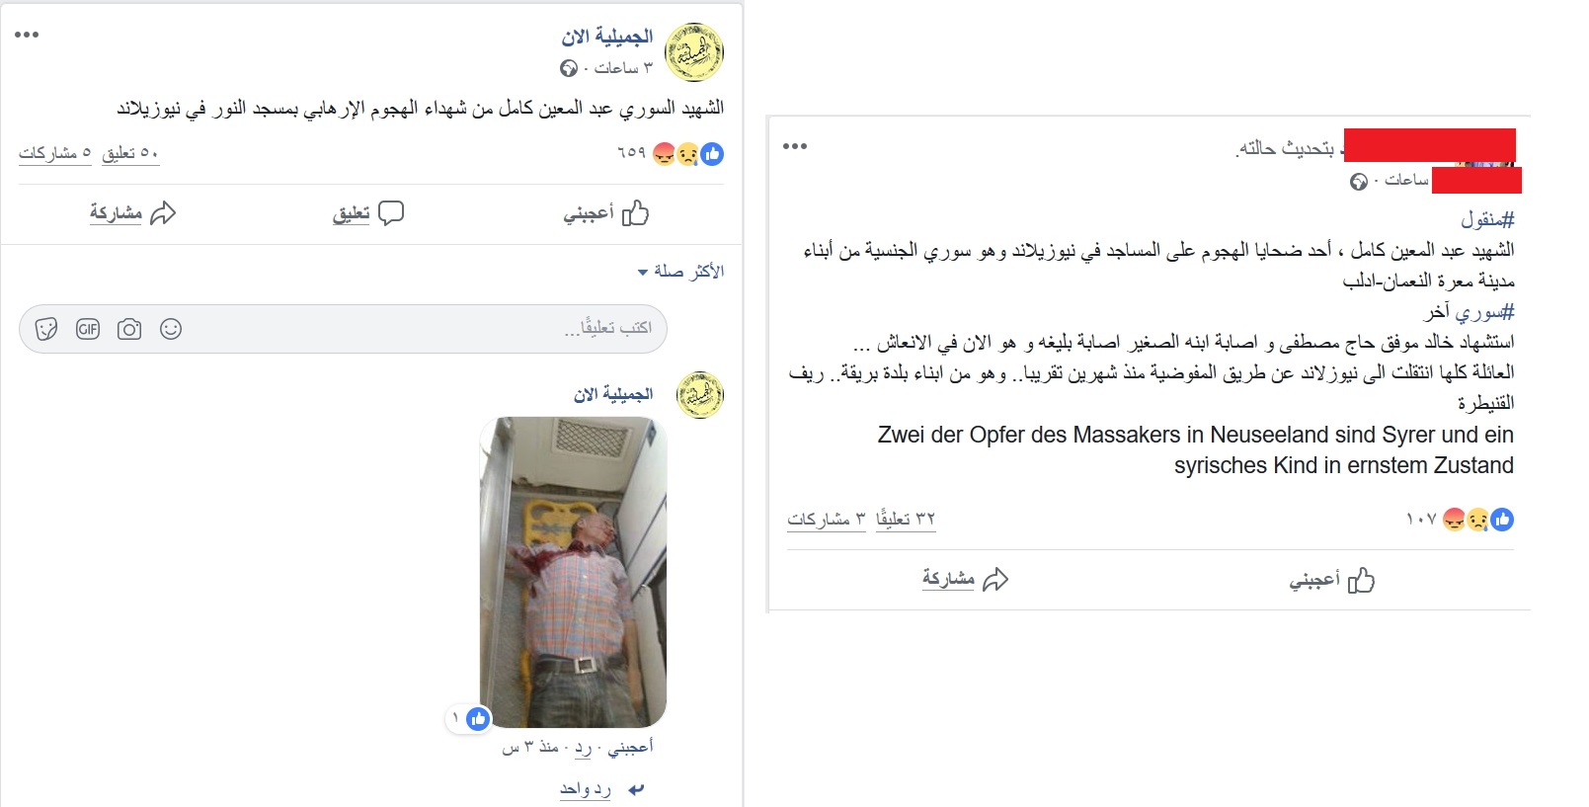Open the right post's three-dot options menu
Screen dimensions: 1589x807
(795, 146)
